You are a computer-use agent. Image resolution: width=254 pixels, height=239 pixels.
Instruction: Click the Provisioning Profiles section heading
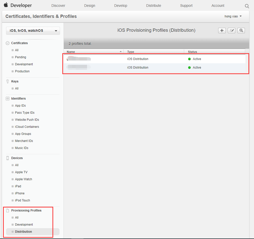tap(26, 211)
